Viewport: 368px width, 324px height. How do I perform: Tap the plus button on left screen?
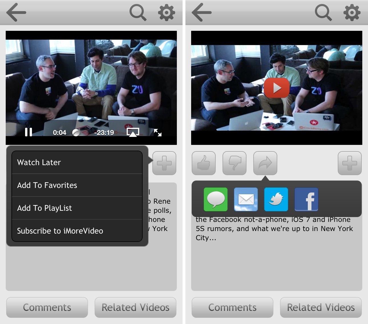point(164,163)
